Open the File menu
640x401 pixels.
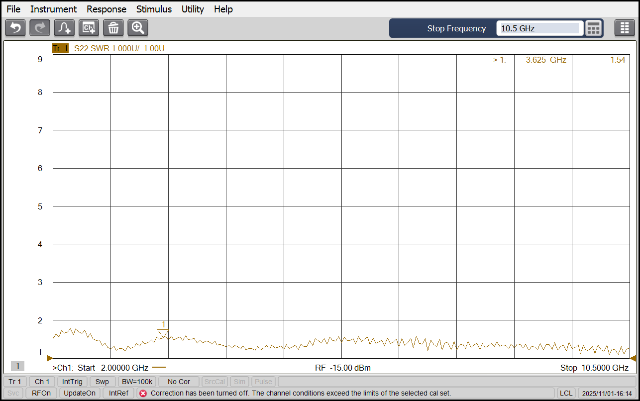pos(13,9)
